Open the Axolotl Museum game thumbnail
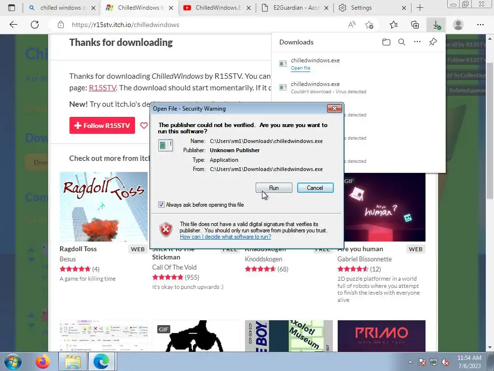 (x=288, y=336)
